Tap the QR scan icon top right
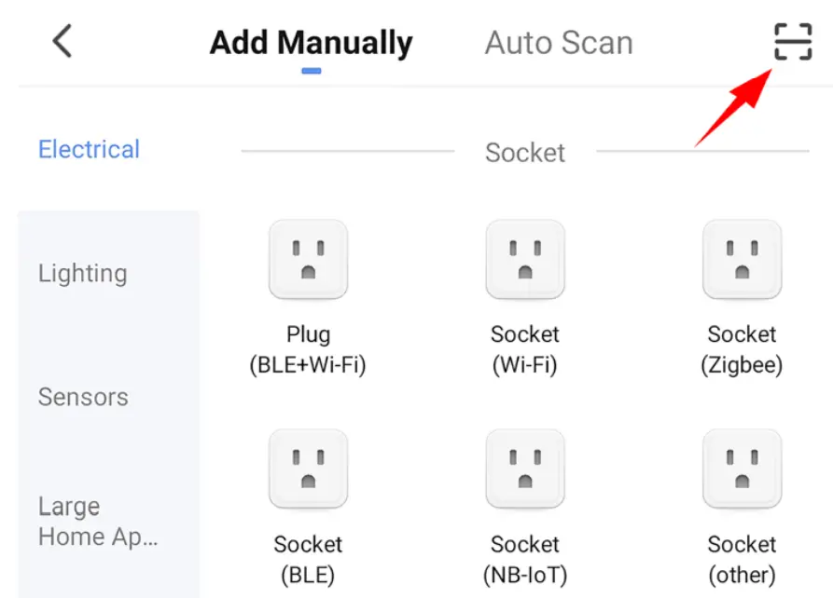The height and width of the screenshot is (598, 833). [792, 42]
